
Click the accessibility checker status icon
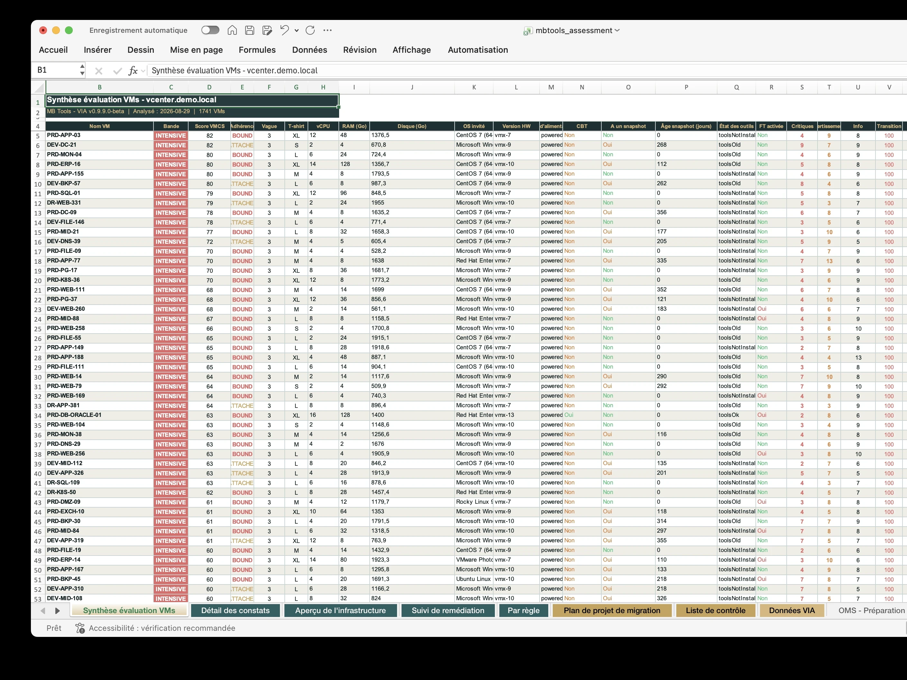[x=80, y=628]
